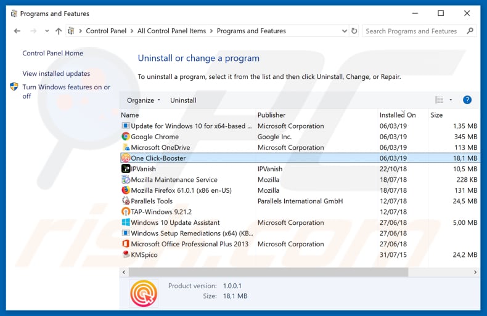Open Turn Windows features on or off
The image size is (487, 316).
point(66,92)
